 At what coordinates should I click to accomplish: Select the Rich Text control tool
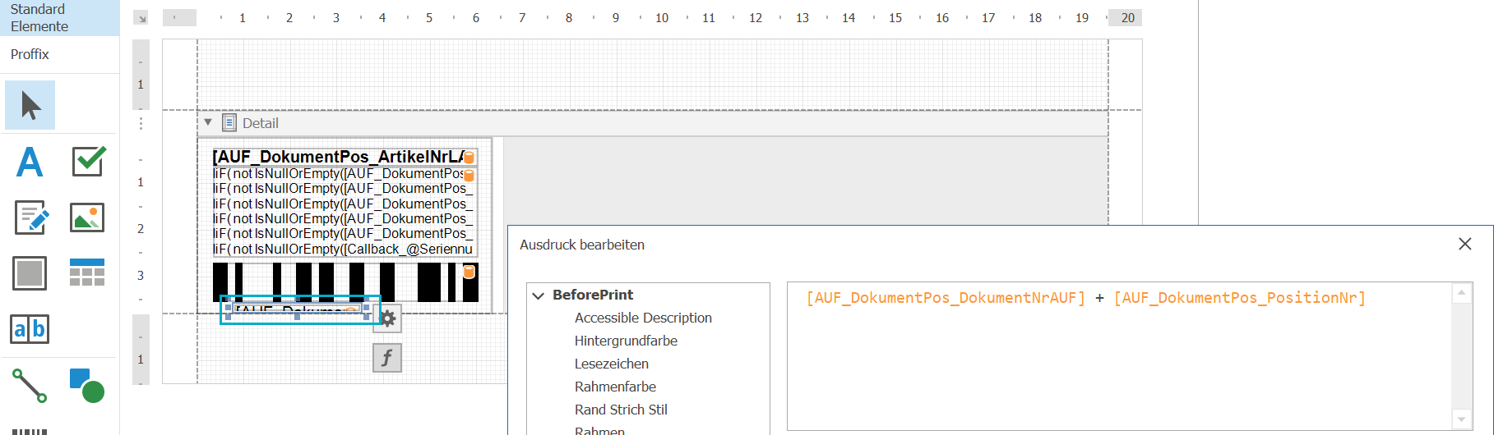click(x=30, y=217)
